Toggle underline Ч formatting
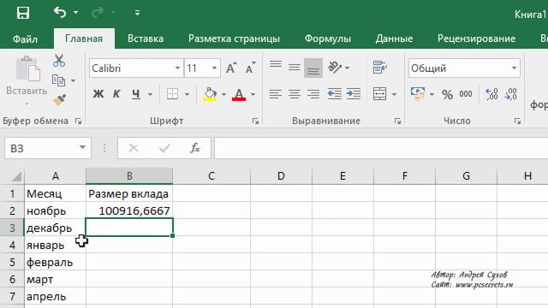548x308 pixels. pyautogui.click(x=136, y=94)
